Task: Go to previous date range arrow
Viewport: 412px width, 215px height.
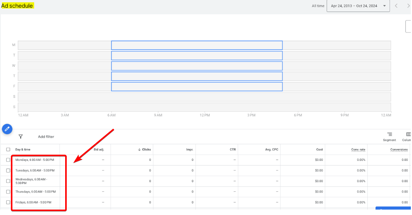Action: [x=396, y=6]
